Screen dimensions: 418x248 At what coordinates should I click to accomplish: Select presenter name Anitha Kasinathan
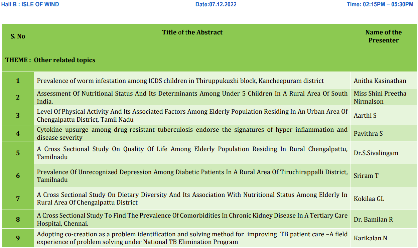coord(380,81)
